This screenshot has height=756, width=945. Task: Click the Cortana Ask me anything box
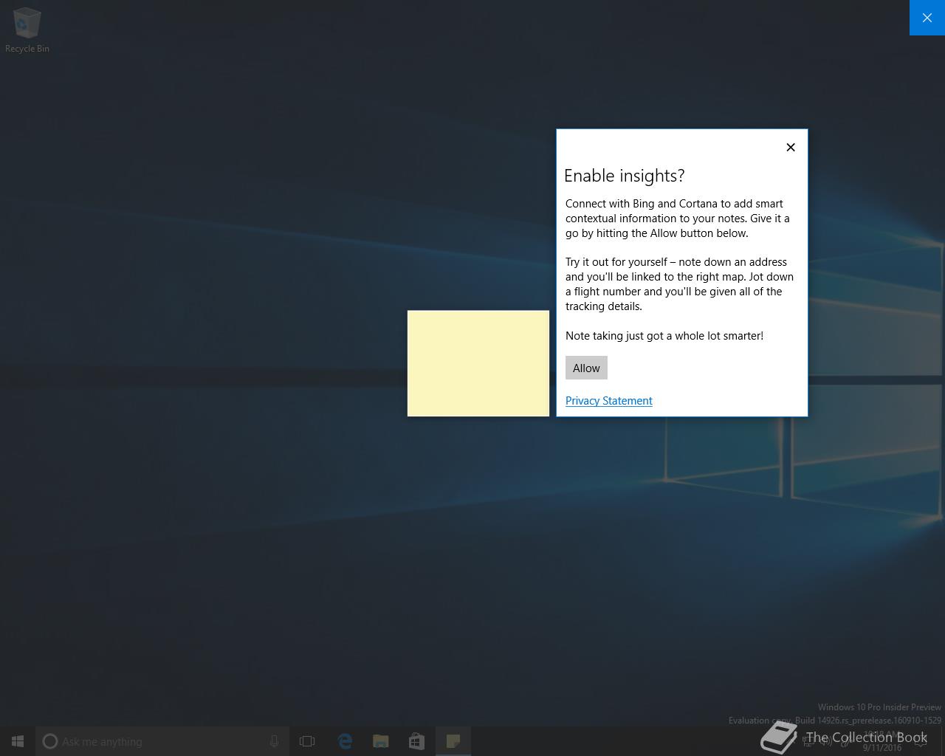click(x=162, y=741)
